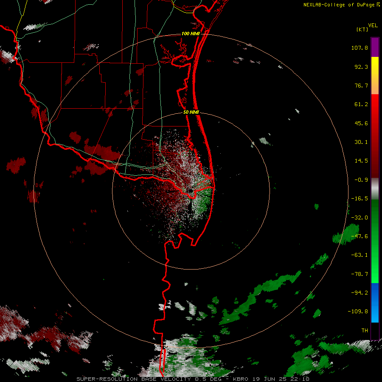The width and height of the screenshot is (382, 382).
Task: Select the 30.1 velocity label
Action: coord(361,142)
